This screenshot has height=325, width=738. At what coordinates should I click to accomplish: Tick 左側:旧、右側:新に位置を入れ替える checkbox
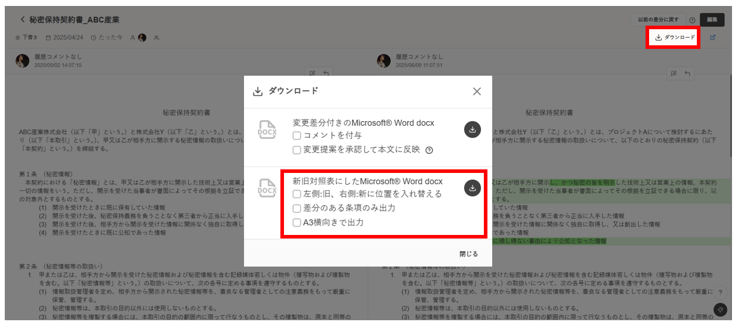coord(297,194)
